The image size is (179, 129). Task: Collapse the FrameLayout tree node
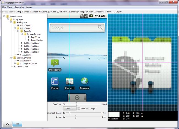pos(4,16)
